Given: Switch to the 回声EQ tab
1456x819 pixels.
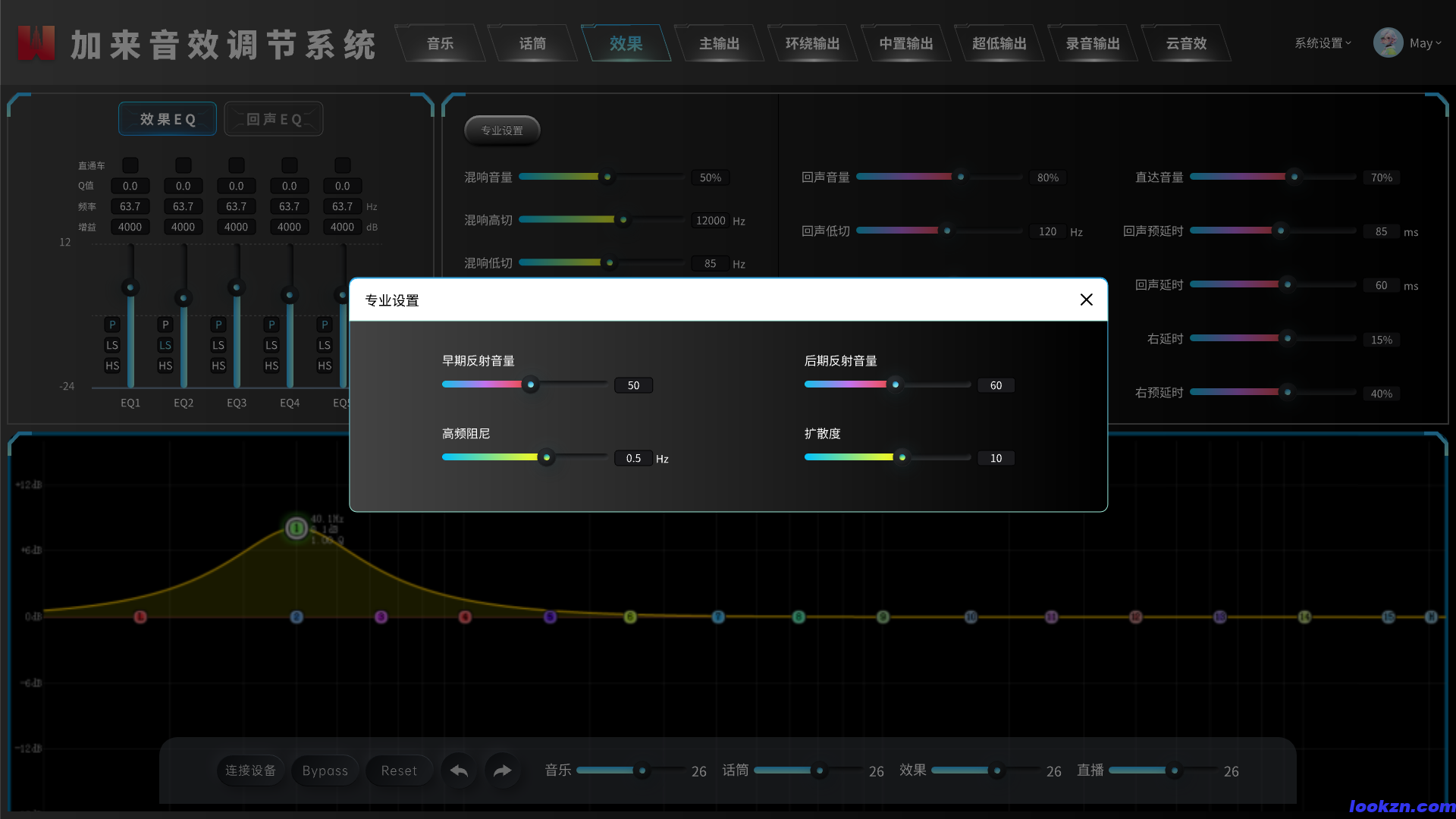Looking at the screenshot, I should (x=273, y=118).
